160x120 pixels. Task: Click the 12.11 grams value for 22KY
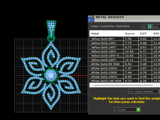[129, 60]
